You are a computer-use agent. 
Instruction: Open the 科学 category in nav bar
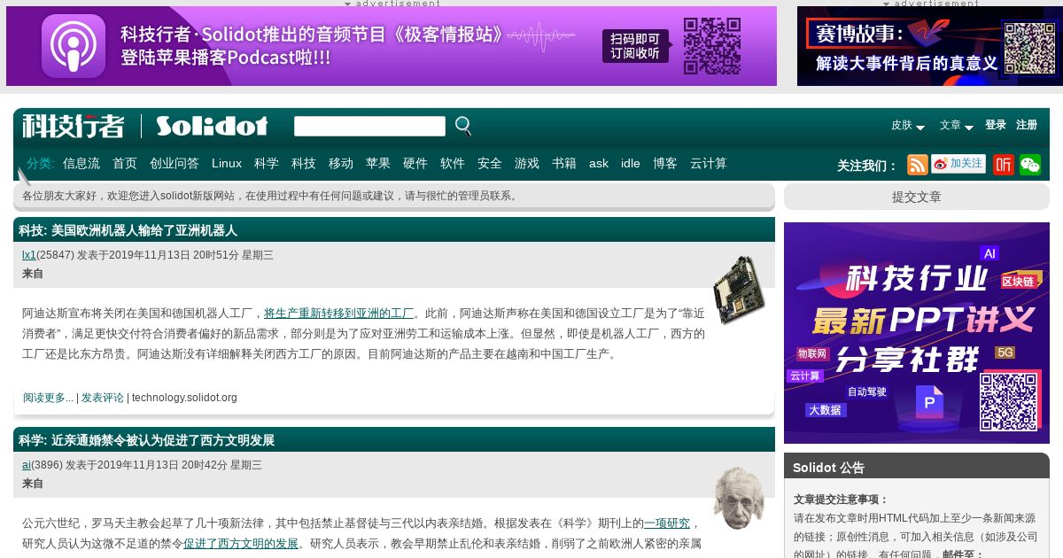[x=267, y=164]
